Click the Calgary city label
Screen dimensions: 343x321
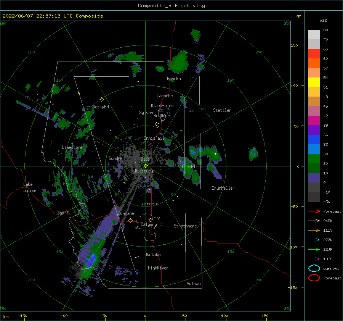(x=149, y=224)
